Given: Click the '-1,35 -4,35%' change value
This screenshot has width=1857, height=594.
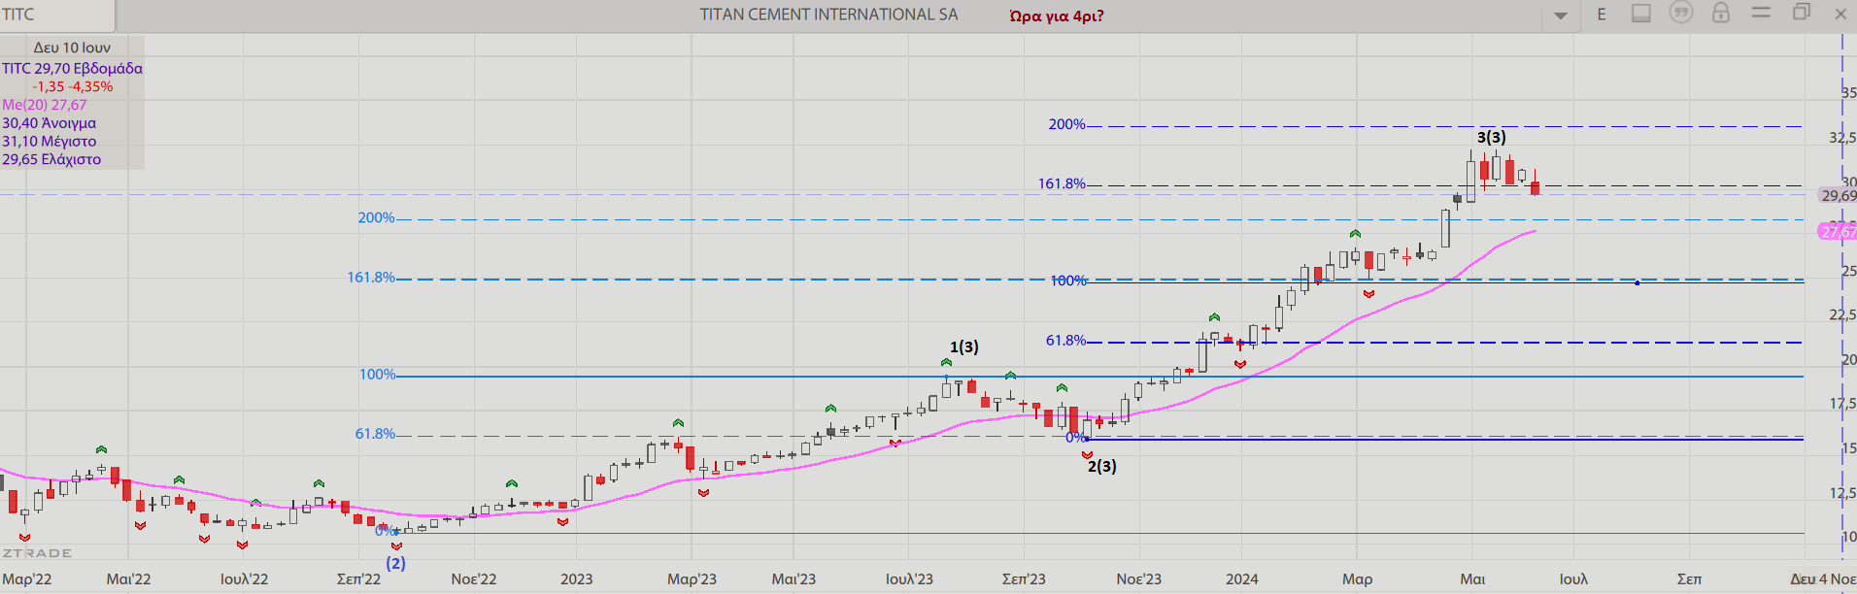Looking at the screenshot, I should [x=73, y=86].
